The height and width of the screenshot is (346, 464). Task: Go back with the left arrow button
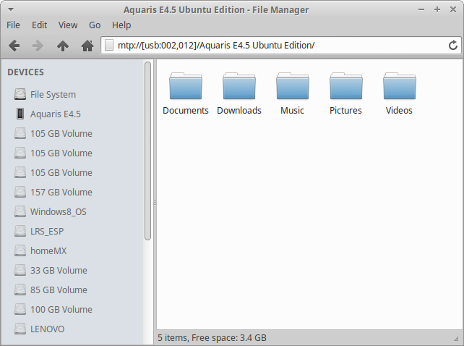click(14, 46)
